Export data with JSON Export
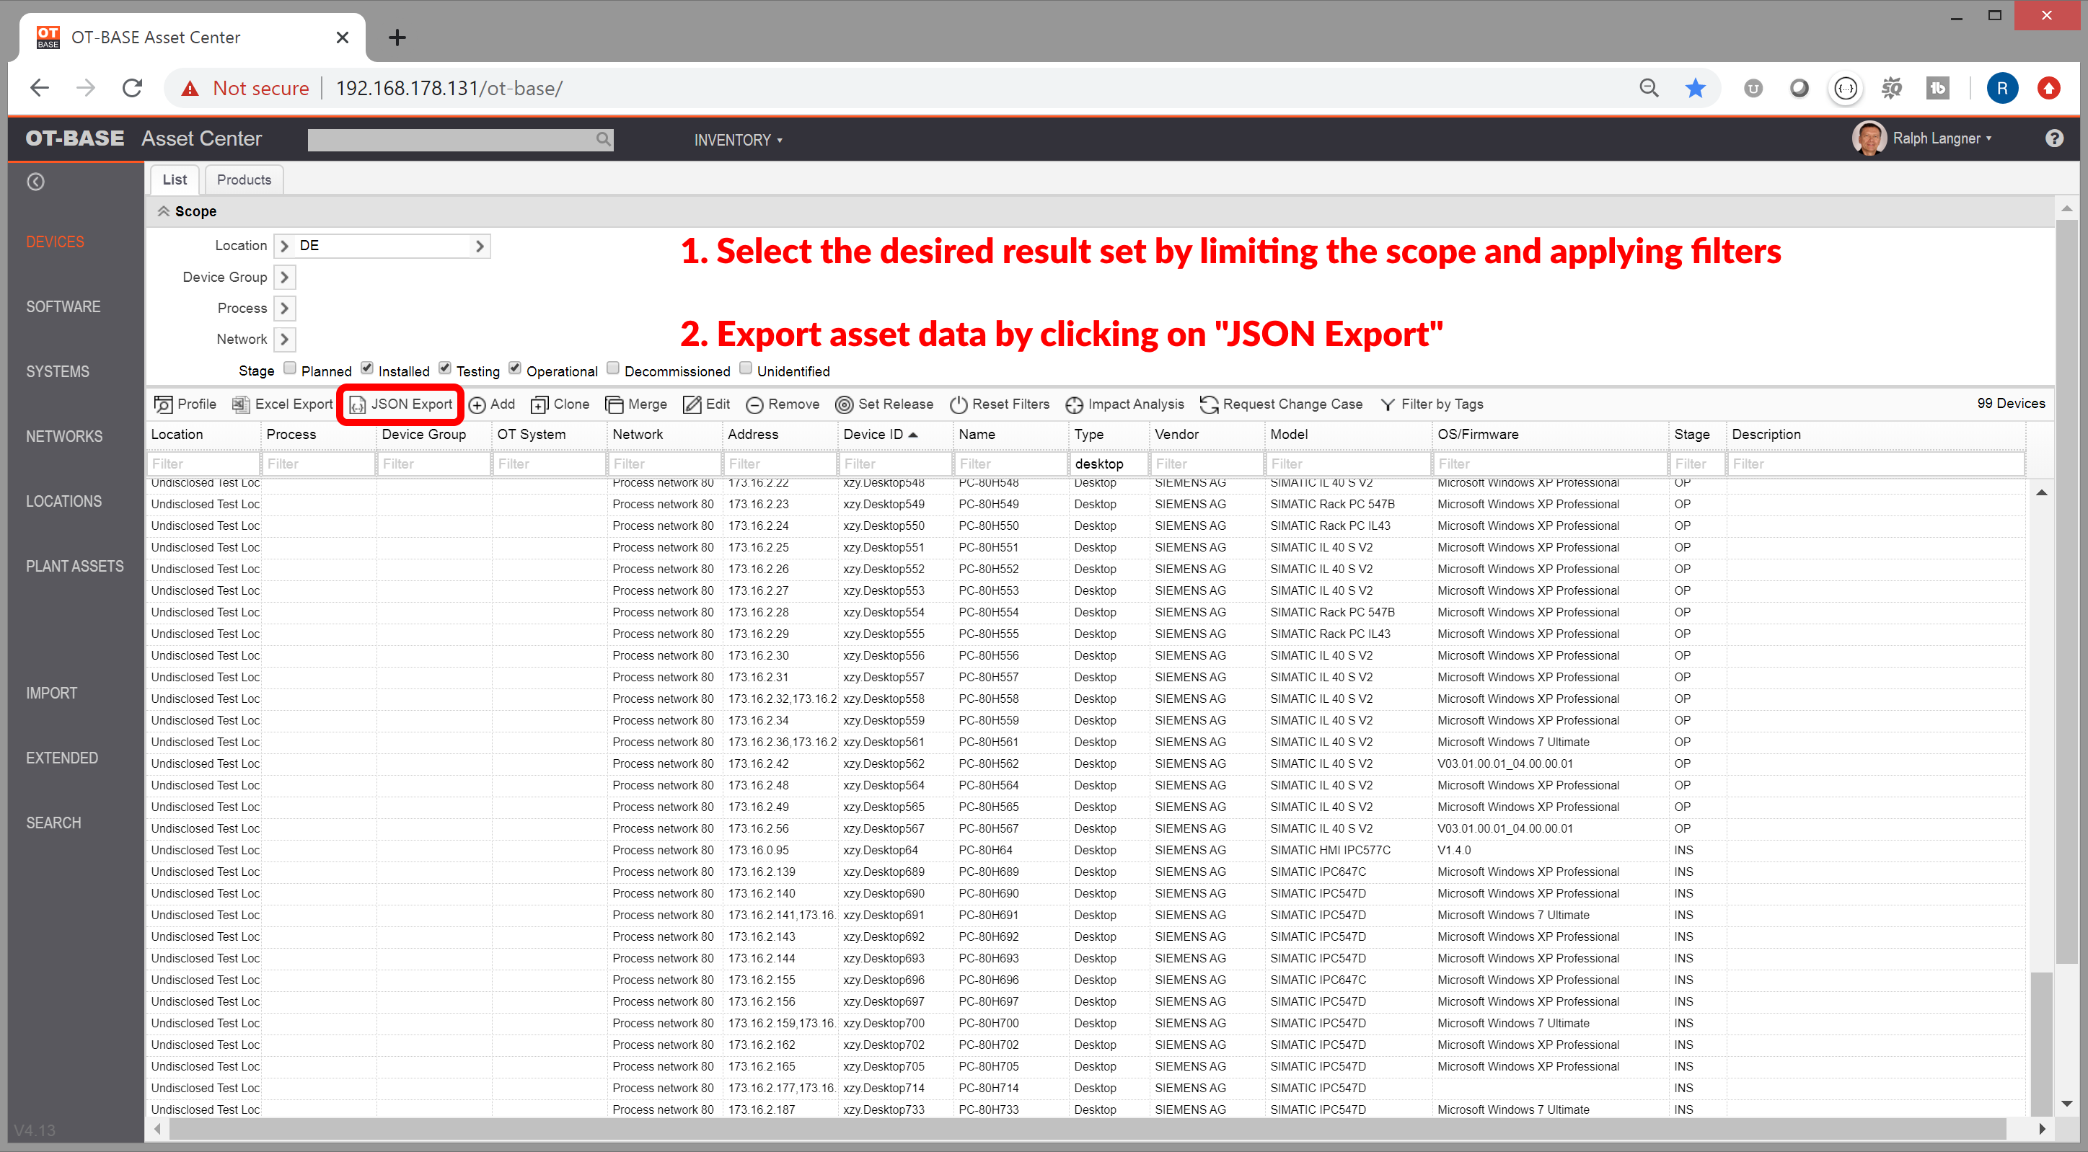 (400, 404)
